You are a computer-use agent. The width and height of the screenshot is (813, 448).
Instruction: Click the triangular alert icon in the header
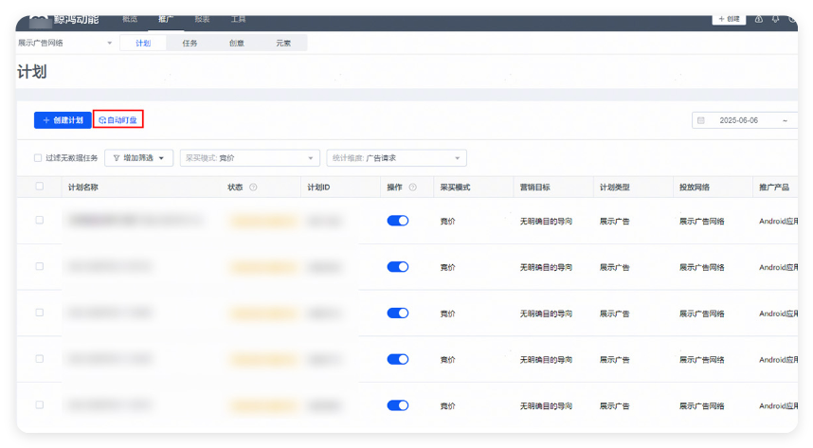click(x=759, y=19)
